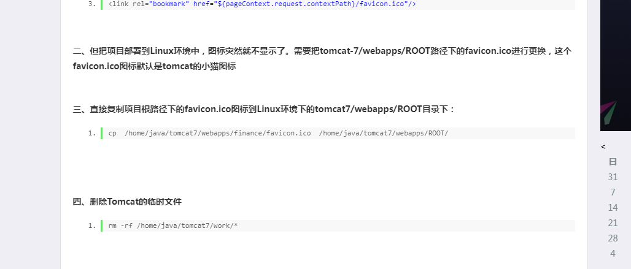Click the calendar weekday header 日
This screenshot has width=631, height=269.
tap(613, 162)
